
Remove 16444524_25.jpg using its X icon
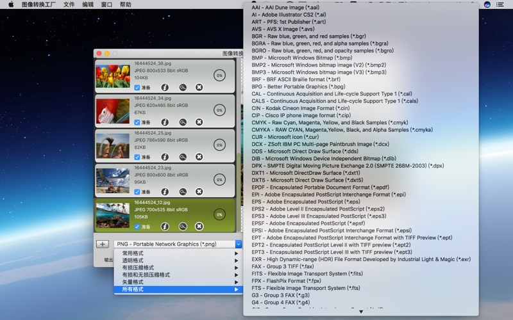(199, 157)
